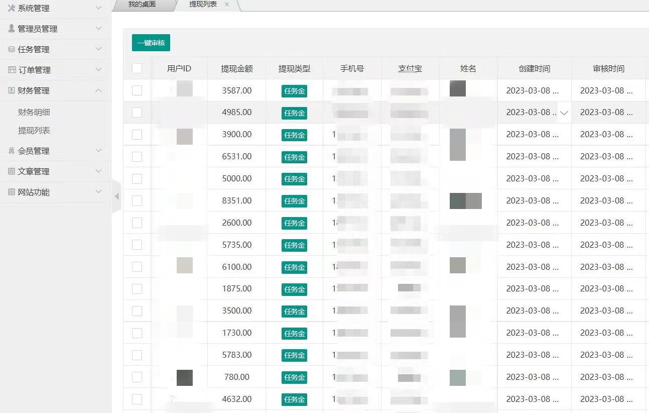The height and width of the screenshot is (413, 649).
Task: Collapse the 财务管理 menu chevron
Action: click(x=98, y=90)
